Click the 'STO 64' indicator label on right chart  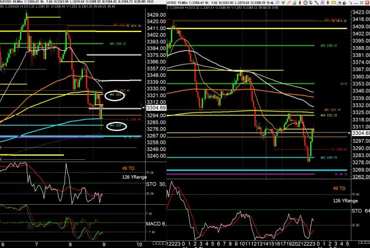[x=361, y=211]
